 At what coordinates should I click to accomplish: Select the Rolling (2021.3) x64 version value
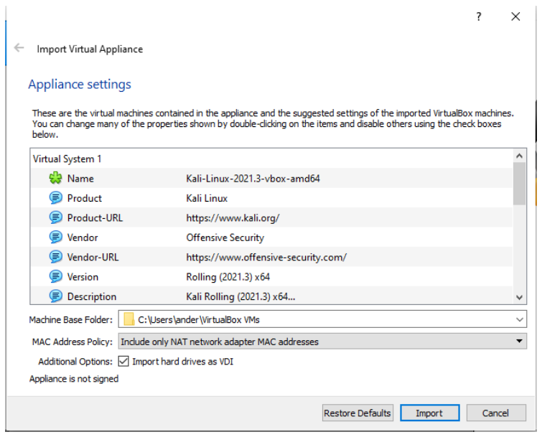(x=228, y=277)
